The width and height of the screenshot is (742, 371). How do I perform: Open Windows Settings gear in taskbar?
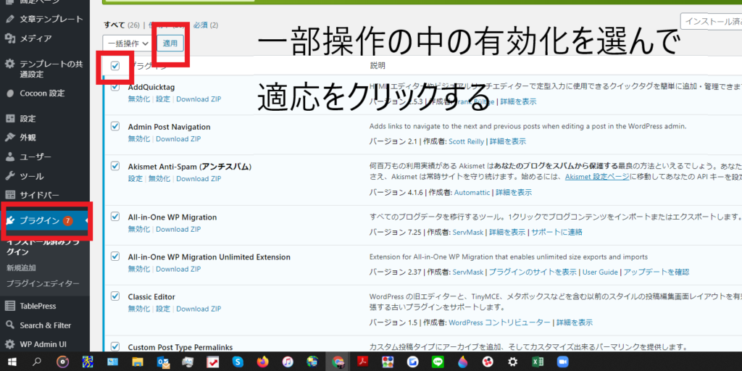512,362
